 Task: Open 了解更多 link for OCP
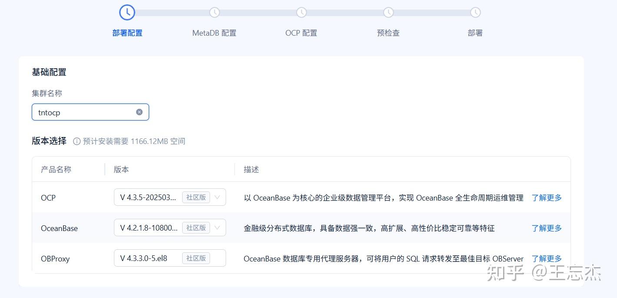546,198
